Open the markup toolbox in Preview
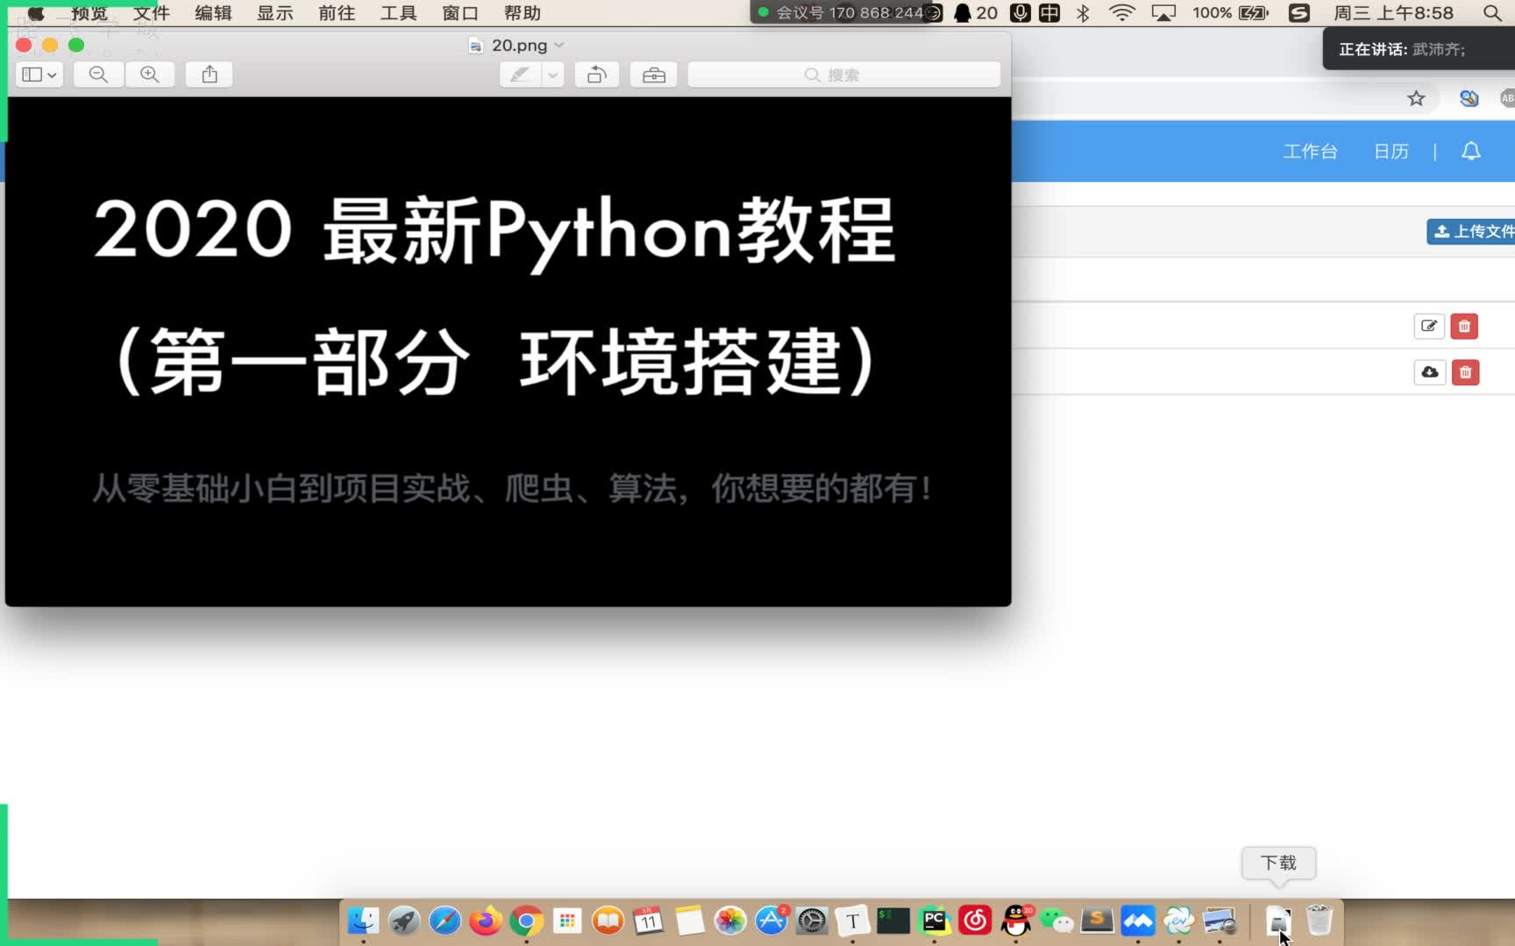Image resolution: width=1515 pixels, height=946 pixels. click(653, 74)
